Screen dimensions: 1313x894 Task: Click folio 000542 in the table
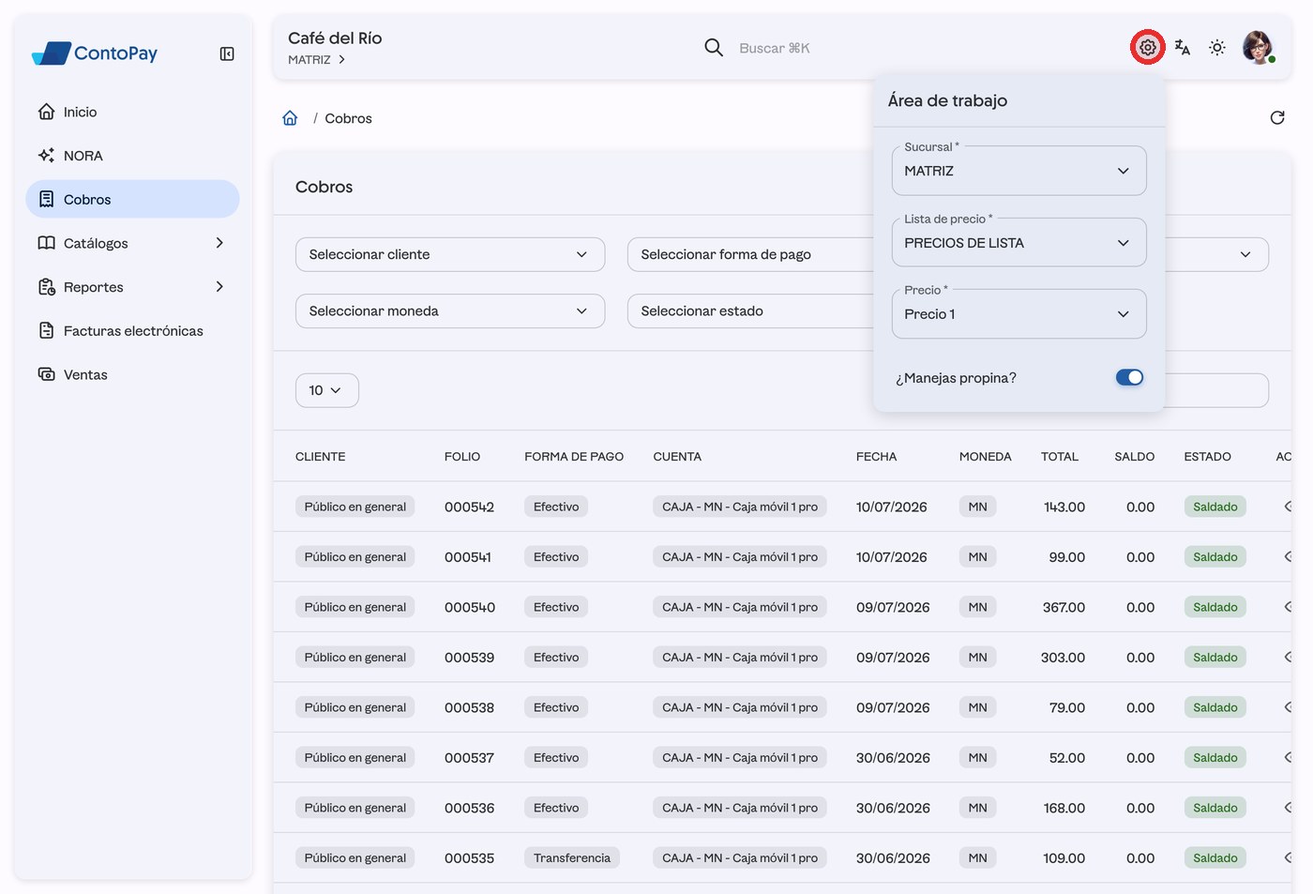pyautogui.click(x=469, y=507)
